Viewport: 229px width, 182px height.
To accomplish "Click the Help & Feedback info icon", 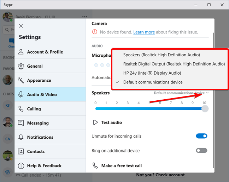I will tap(21, 166).
